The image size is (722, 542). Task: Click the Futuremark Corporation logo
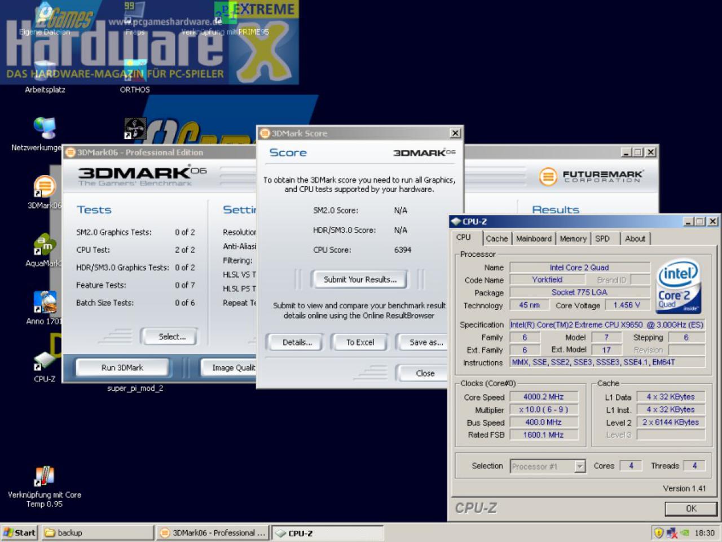click(x=591, y=176)
